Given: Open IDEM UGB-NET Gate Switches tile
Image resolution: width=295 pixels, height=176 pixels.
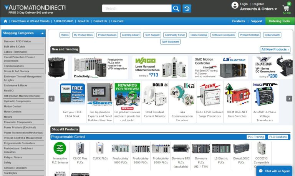Looking at the screenshot, I should 237,102.
